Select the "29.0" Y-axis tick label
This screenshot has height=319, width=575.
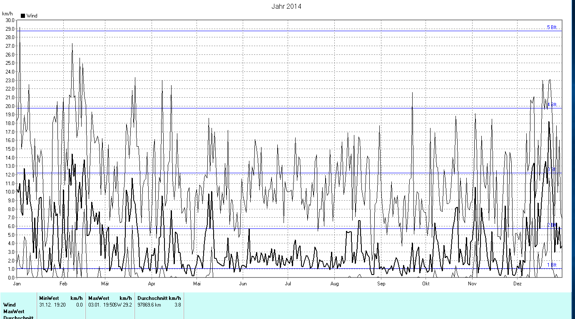[9, 29]
